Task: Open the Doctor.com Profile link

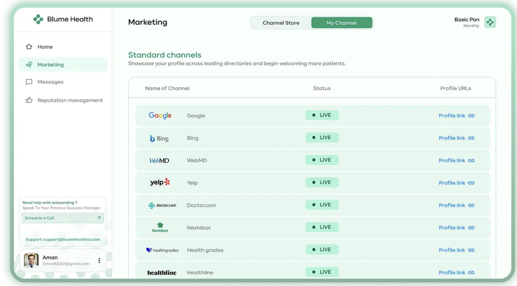Action: (x=456, y=205)
